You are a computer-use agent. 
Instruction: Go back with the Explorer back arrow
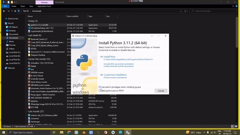(x=4, y=11)
